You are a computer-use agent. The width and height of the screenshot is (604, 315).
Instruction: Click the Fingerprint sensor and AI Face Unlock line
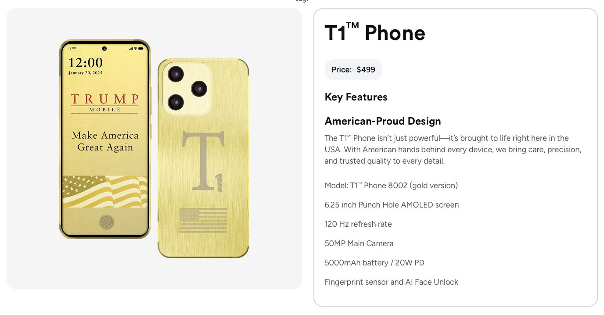[x=391, y=282]
